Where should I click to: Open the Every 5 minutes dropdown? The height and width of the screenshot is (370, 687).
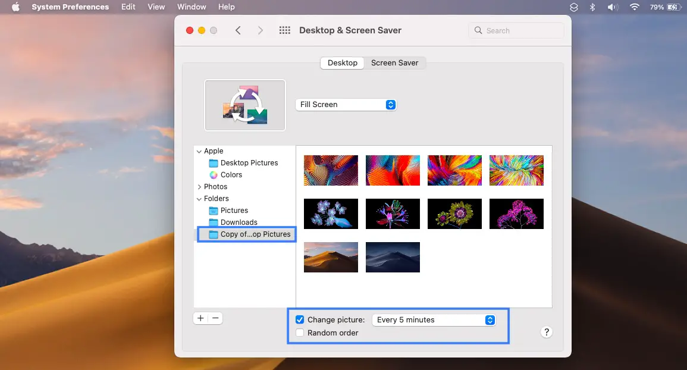point(434,320)
